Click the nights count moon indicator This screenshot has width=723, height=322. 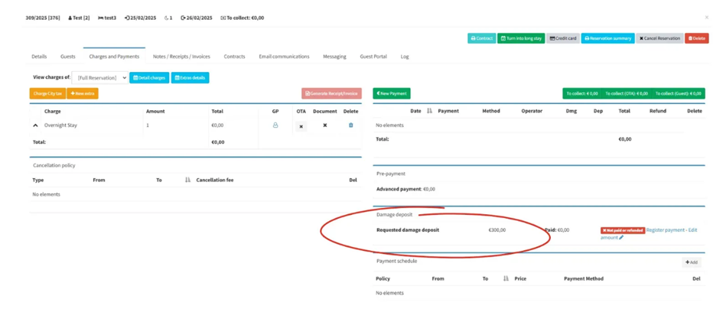point(168,18)
